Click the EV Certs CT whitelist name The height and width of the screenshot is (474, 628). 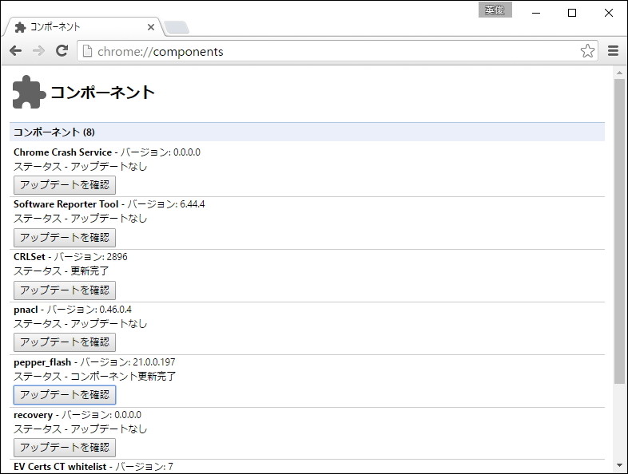(x=60, y=467)
